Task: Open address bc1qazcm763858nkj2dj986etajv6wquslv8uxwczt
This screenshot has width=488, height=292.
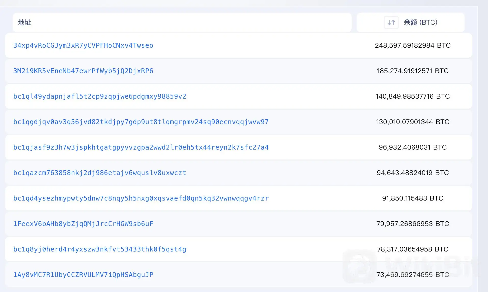Action: click(x=100, y=173)
